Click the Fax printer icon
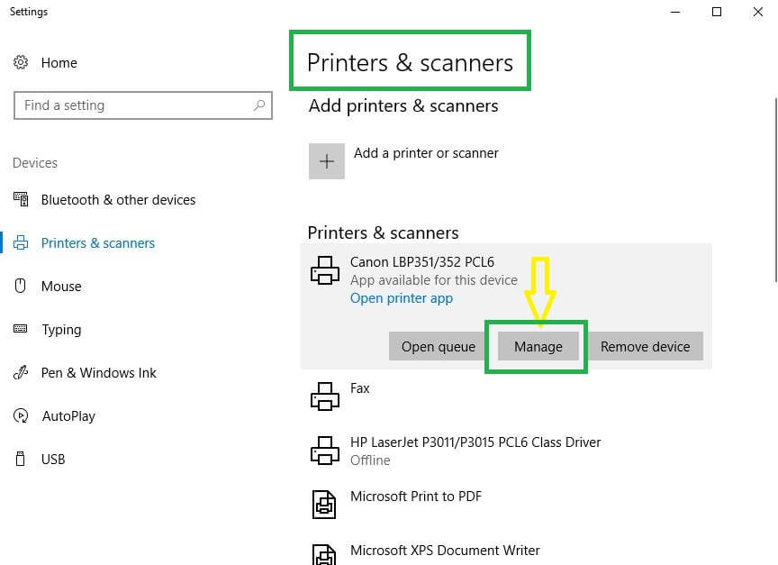Viewport: 778px width, 565px height. [325, 396]
